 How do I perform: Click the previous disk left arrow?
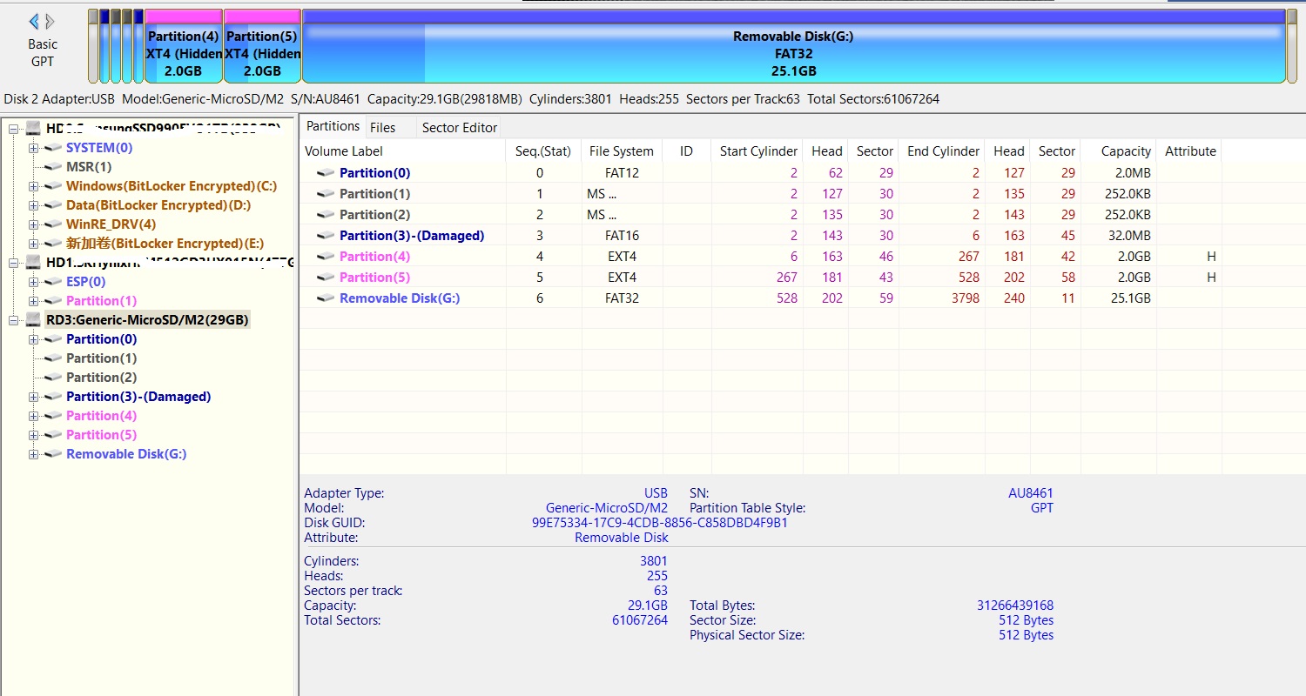[34, 21]
